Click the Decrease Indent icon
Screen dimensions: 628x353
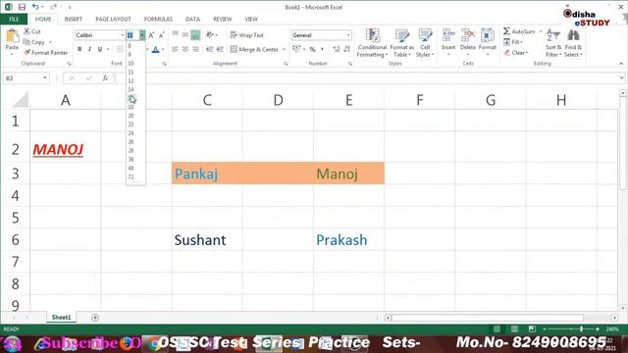pos(209,49)
